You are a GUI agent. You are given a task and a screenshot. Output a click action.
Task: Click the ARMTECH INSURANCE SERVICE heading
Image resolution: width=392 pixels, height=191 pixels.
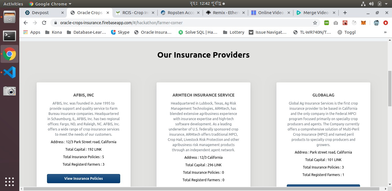pos(203,95)
